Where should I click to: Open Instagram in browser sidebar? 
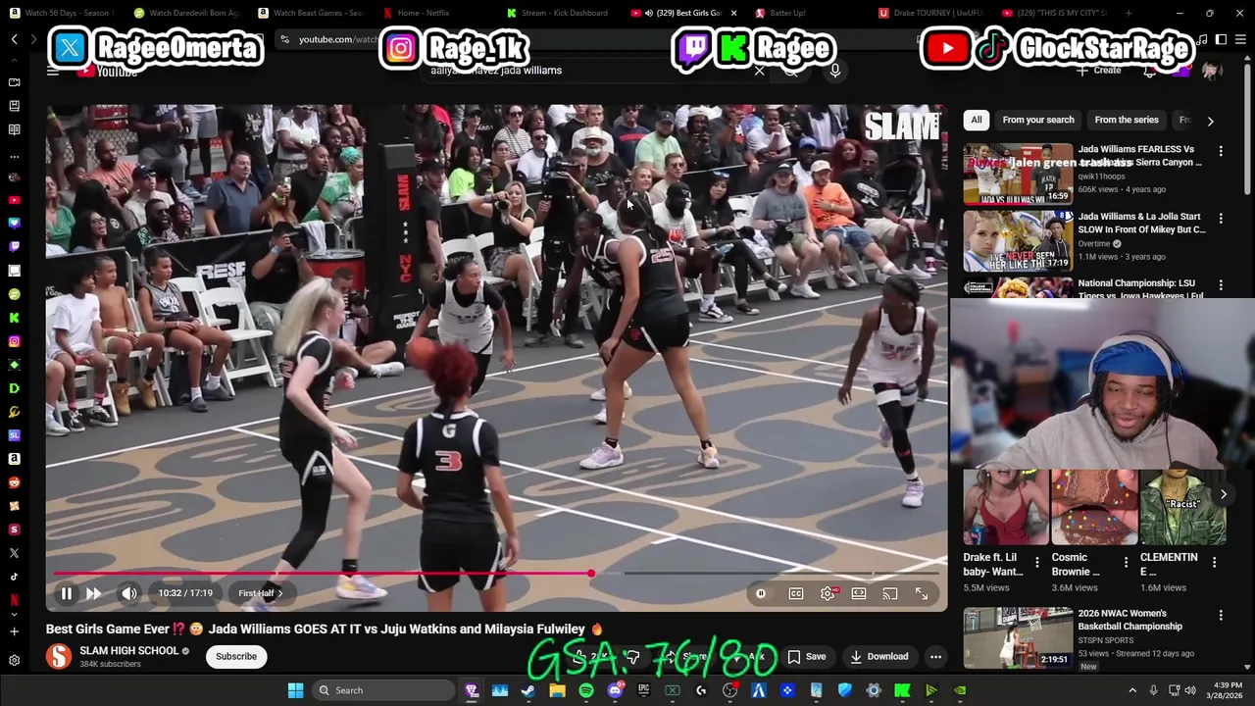(14, 341)
